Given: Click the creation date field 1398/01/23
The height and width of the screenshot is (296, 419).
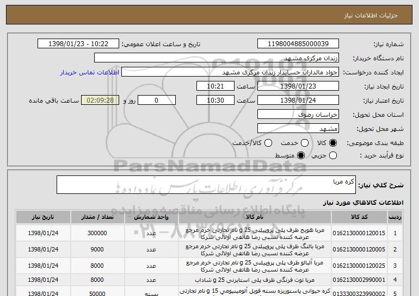Looking at the screenshot, I should [x=298, y=86].
